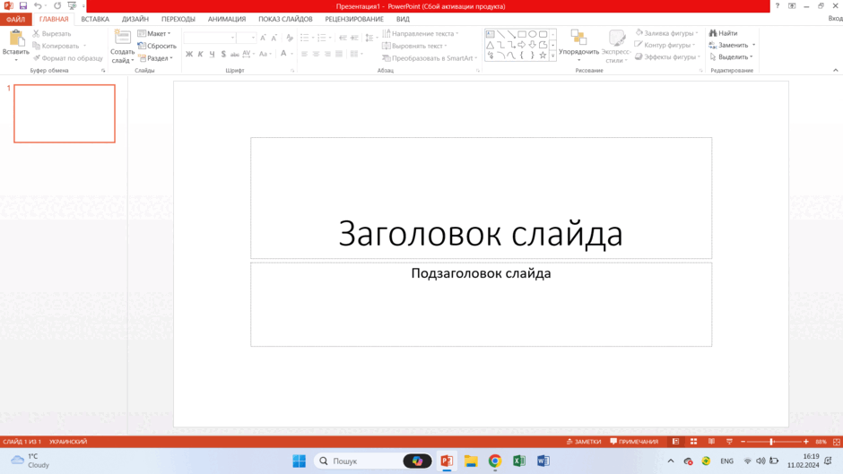Select the text box shape

click(x=491, y=34)
